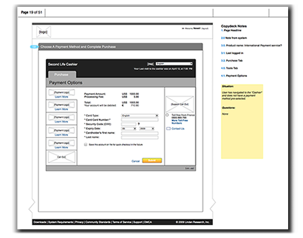
Task: Select the Toll free from France radio button
Action: 167,115
